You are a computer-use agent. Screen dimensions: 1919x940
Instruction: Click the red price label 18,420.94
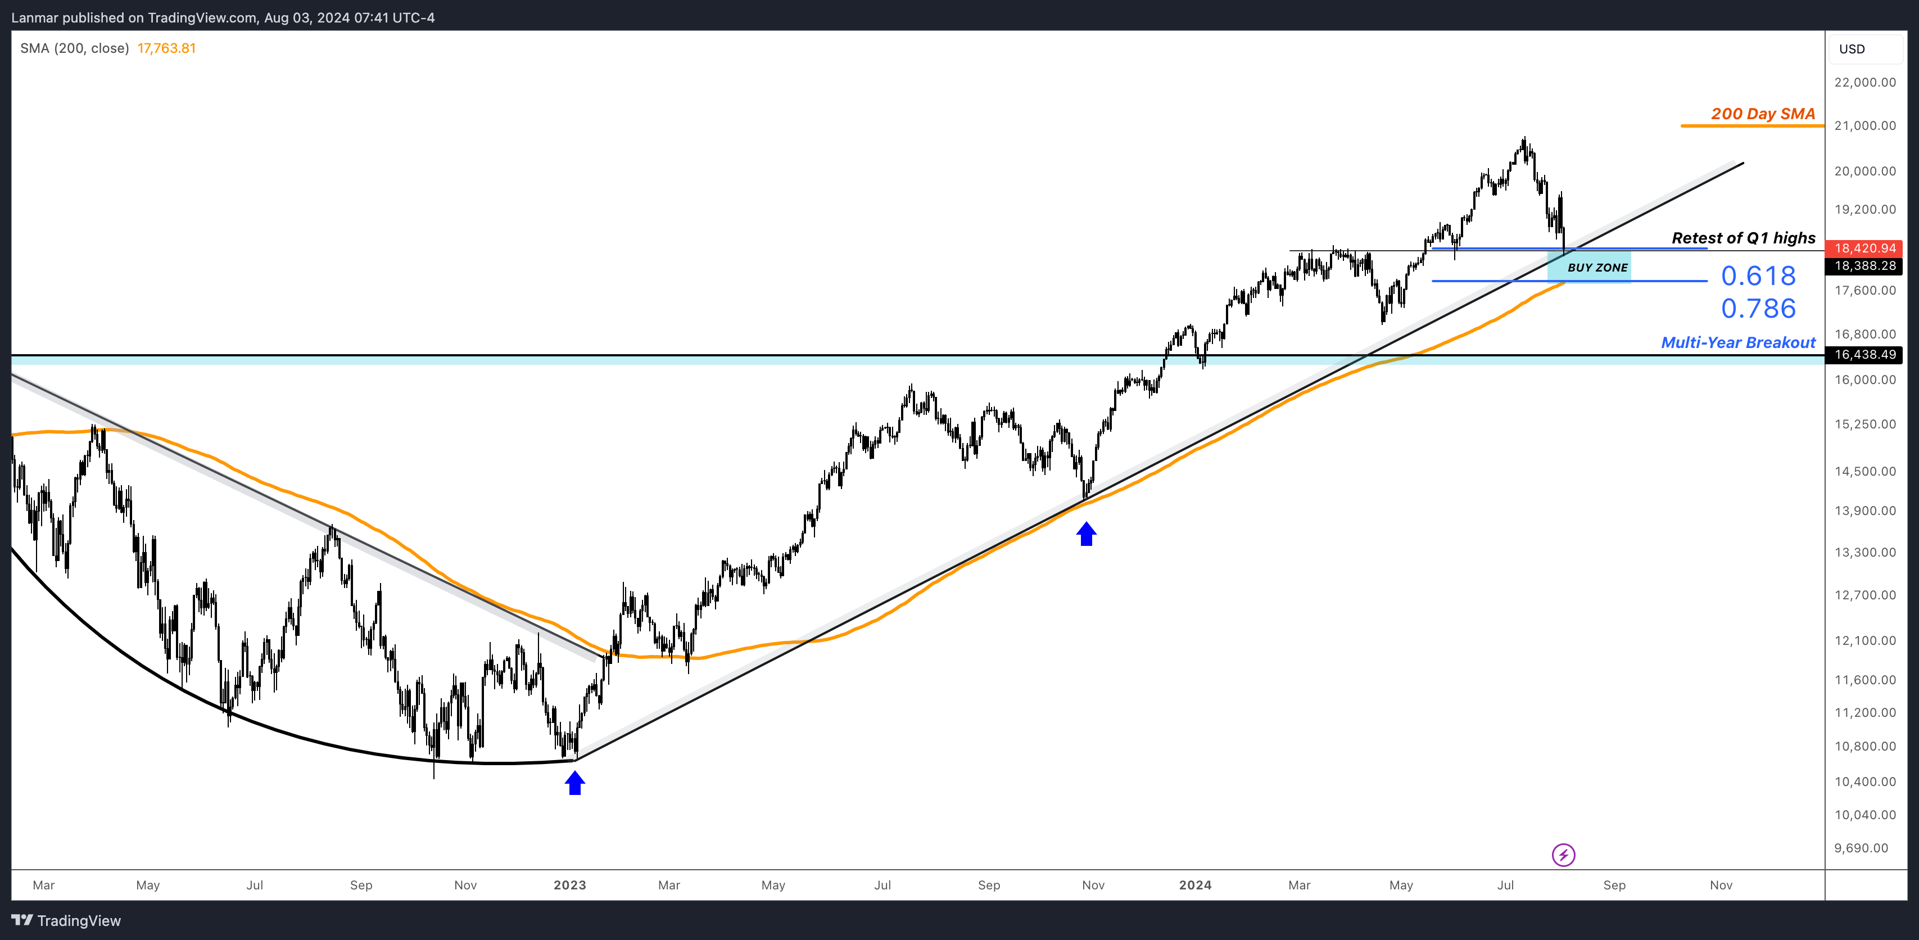1864,248
